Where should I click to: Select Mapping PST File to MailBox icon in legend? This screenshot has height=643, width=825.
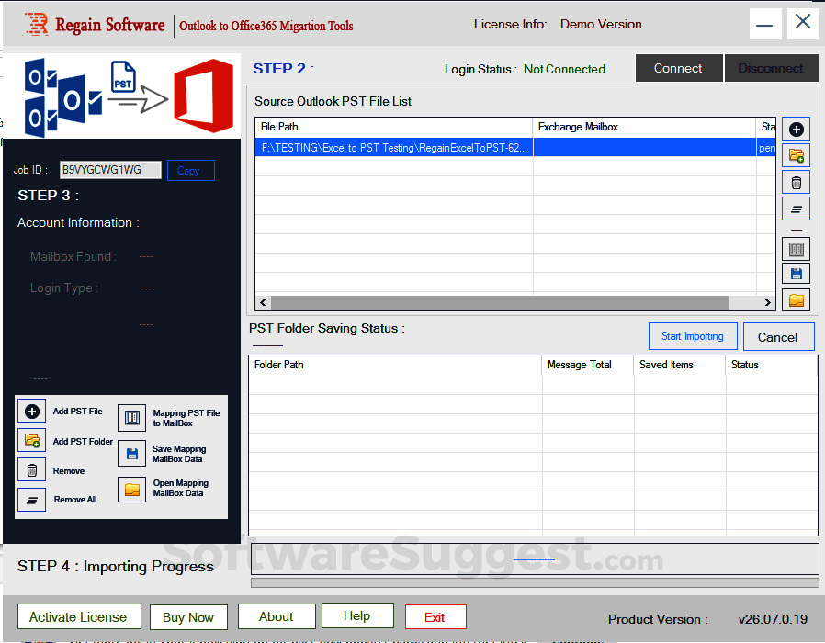pyautogui.click(x=131, y=418)
